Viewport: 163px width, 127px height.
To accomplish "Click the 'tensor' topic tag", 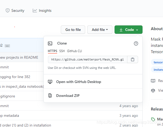I will tap(157, 62).
